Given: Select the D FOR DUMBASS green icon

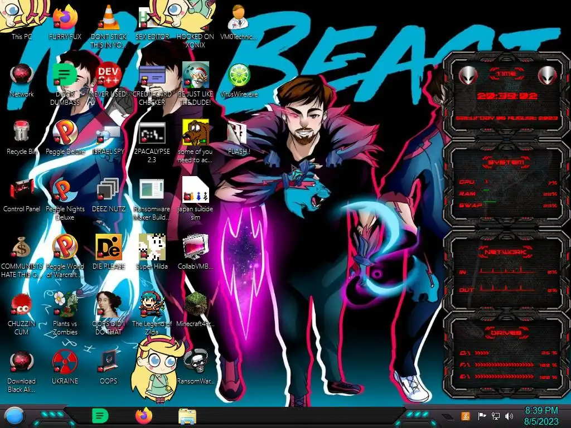Looking at the screenshot, I should (x=65, y=84).
